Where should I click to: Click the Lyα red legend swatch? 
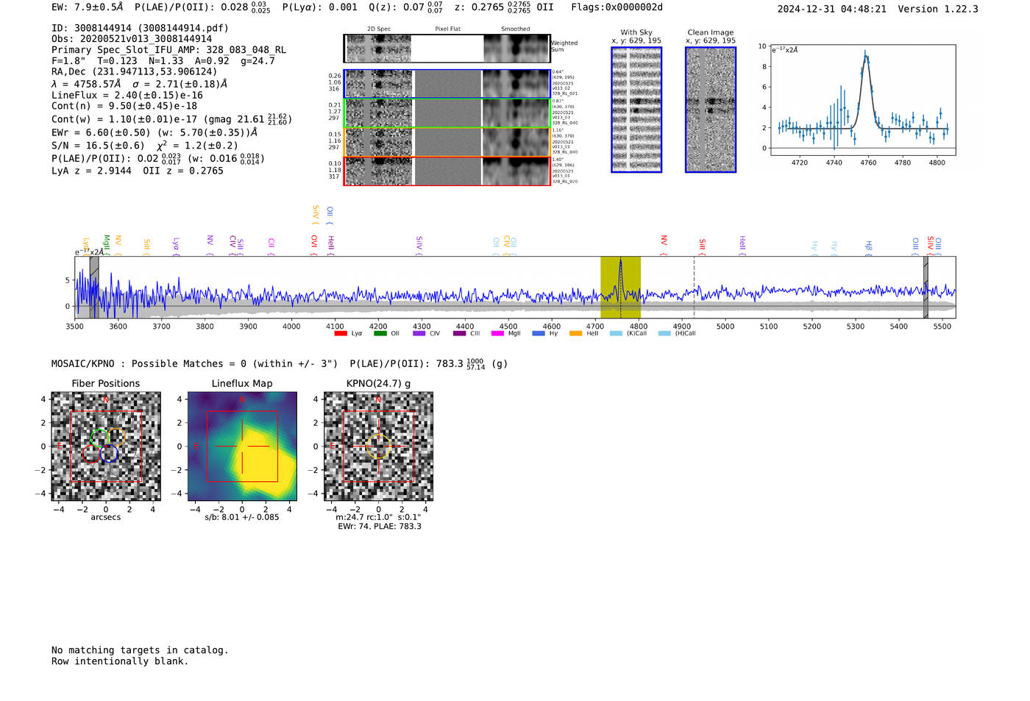pos(341,333)
